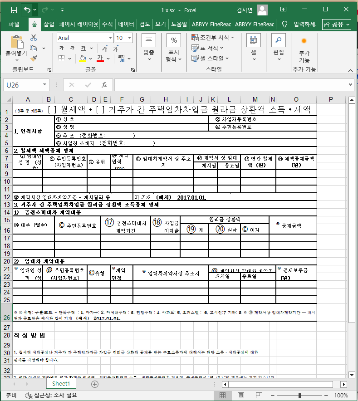The width and height of the screenshot is (358, 401).
Task: Click the Redo arrow icon
Action: point(45,10)
